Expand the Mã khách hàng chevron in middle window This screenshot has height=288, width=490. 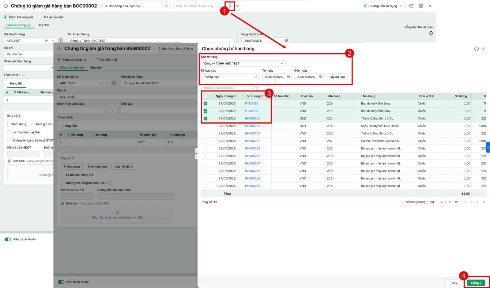(107, 83)
